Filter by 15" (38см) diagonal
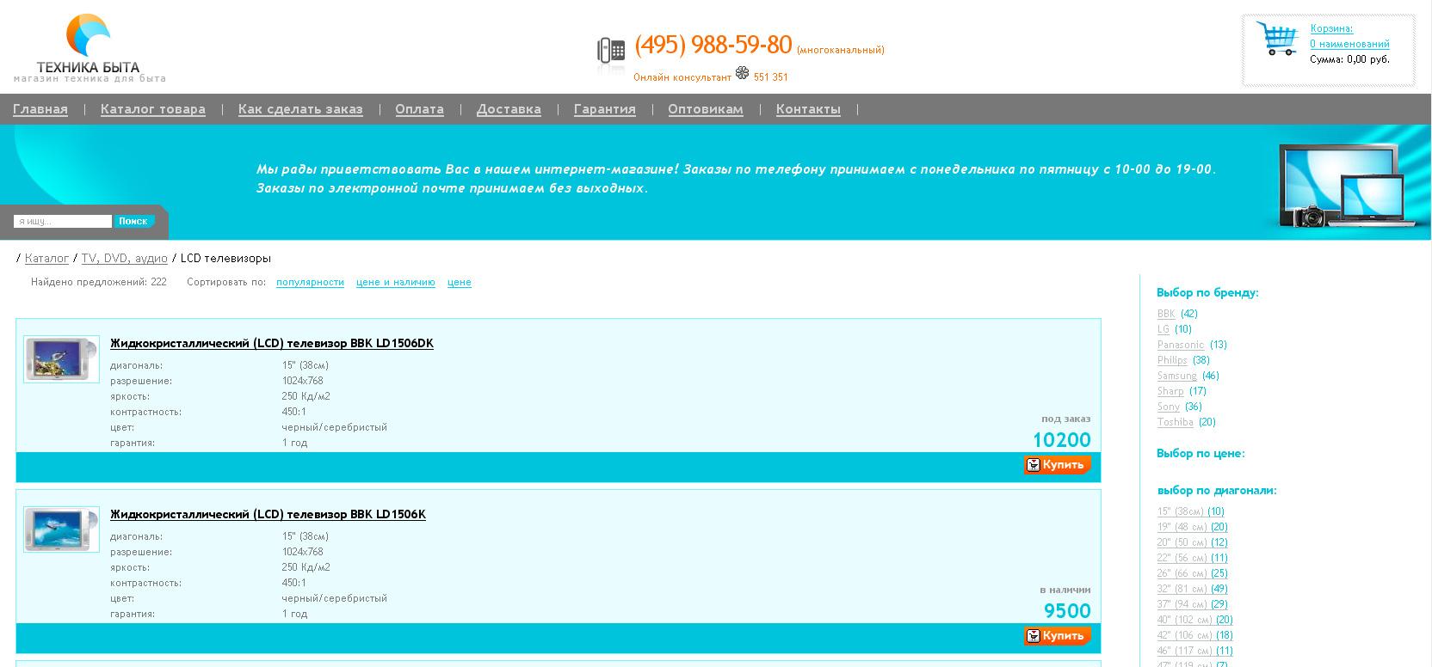 (x=1191, y=512)
